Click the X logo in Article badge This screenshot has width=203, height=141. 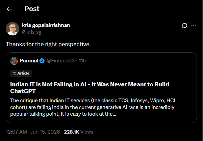tap(15, 74)
